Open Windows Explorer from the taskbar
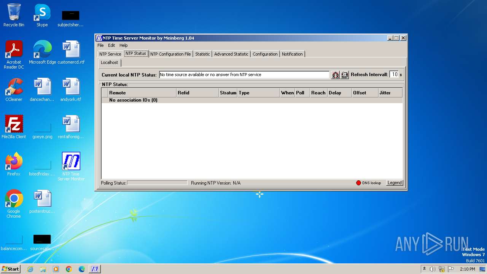 click(43, 269)
